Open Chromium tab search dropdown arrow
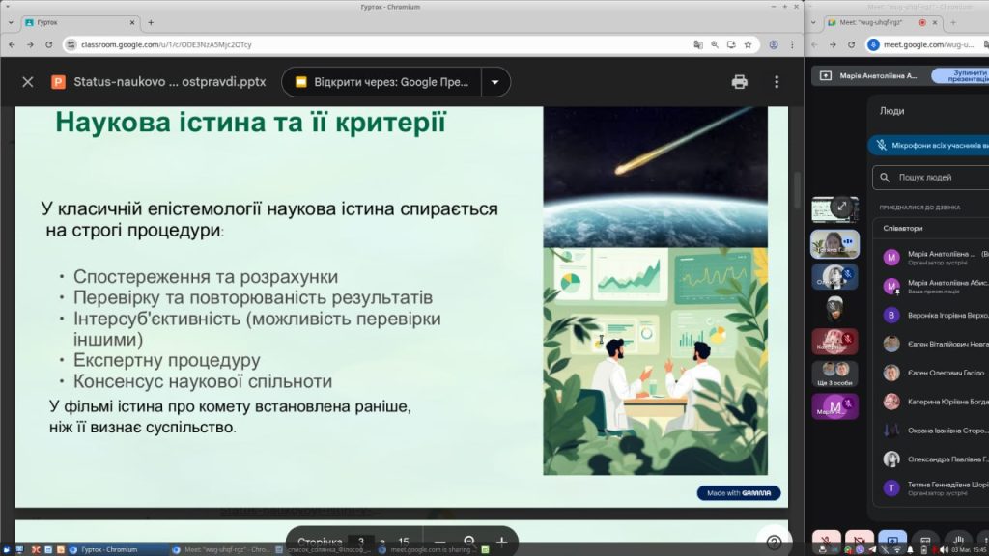 pos(10,21)
